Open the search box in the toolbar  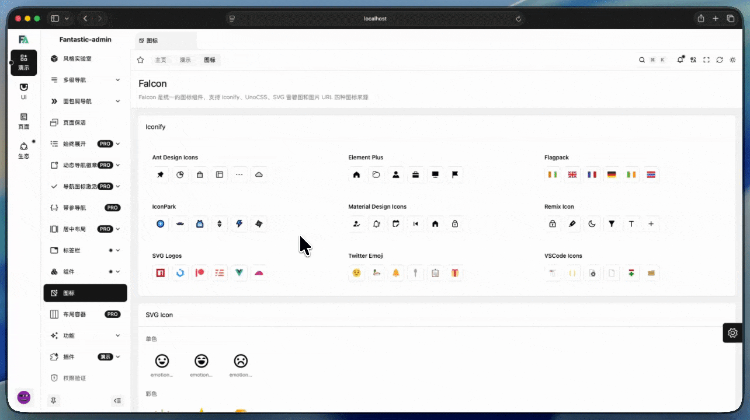pyautogui.click(x=652, y=60)
